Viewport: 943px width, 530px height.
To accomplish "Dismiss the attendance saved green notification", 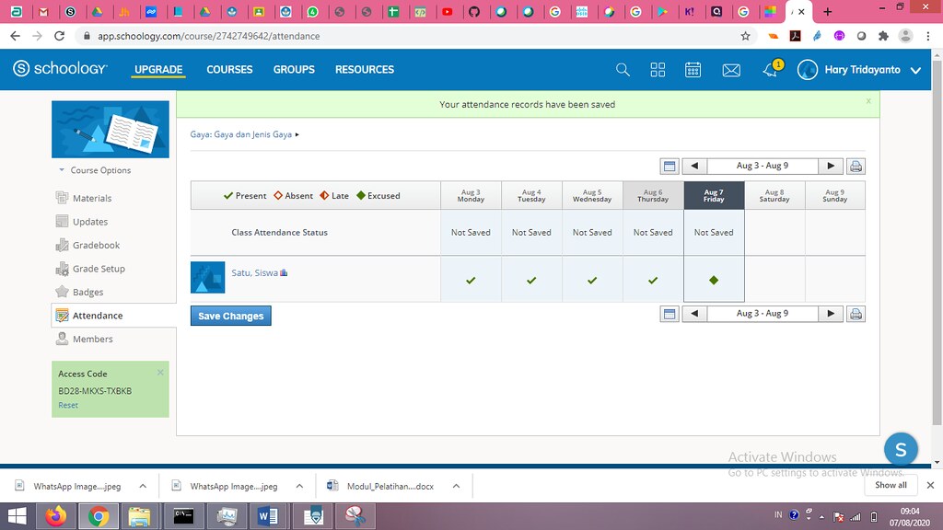I will click(868, 101).
